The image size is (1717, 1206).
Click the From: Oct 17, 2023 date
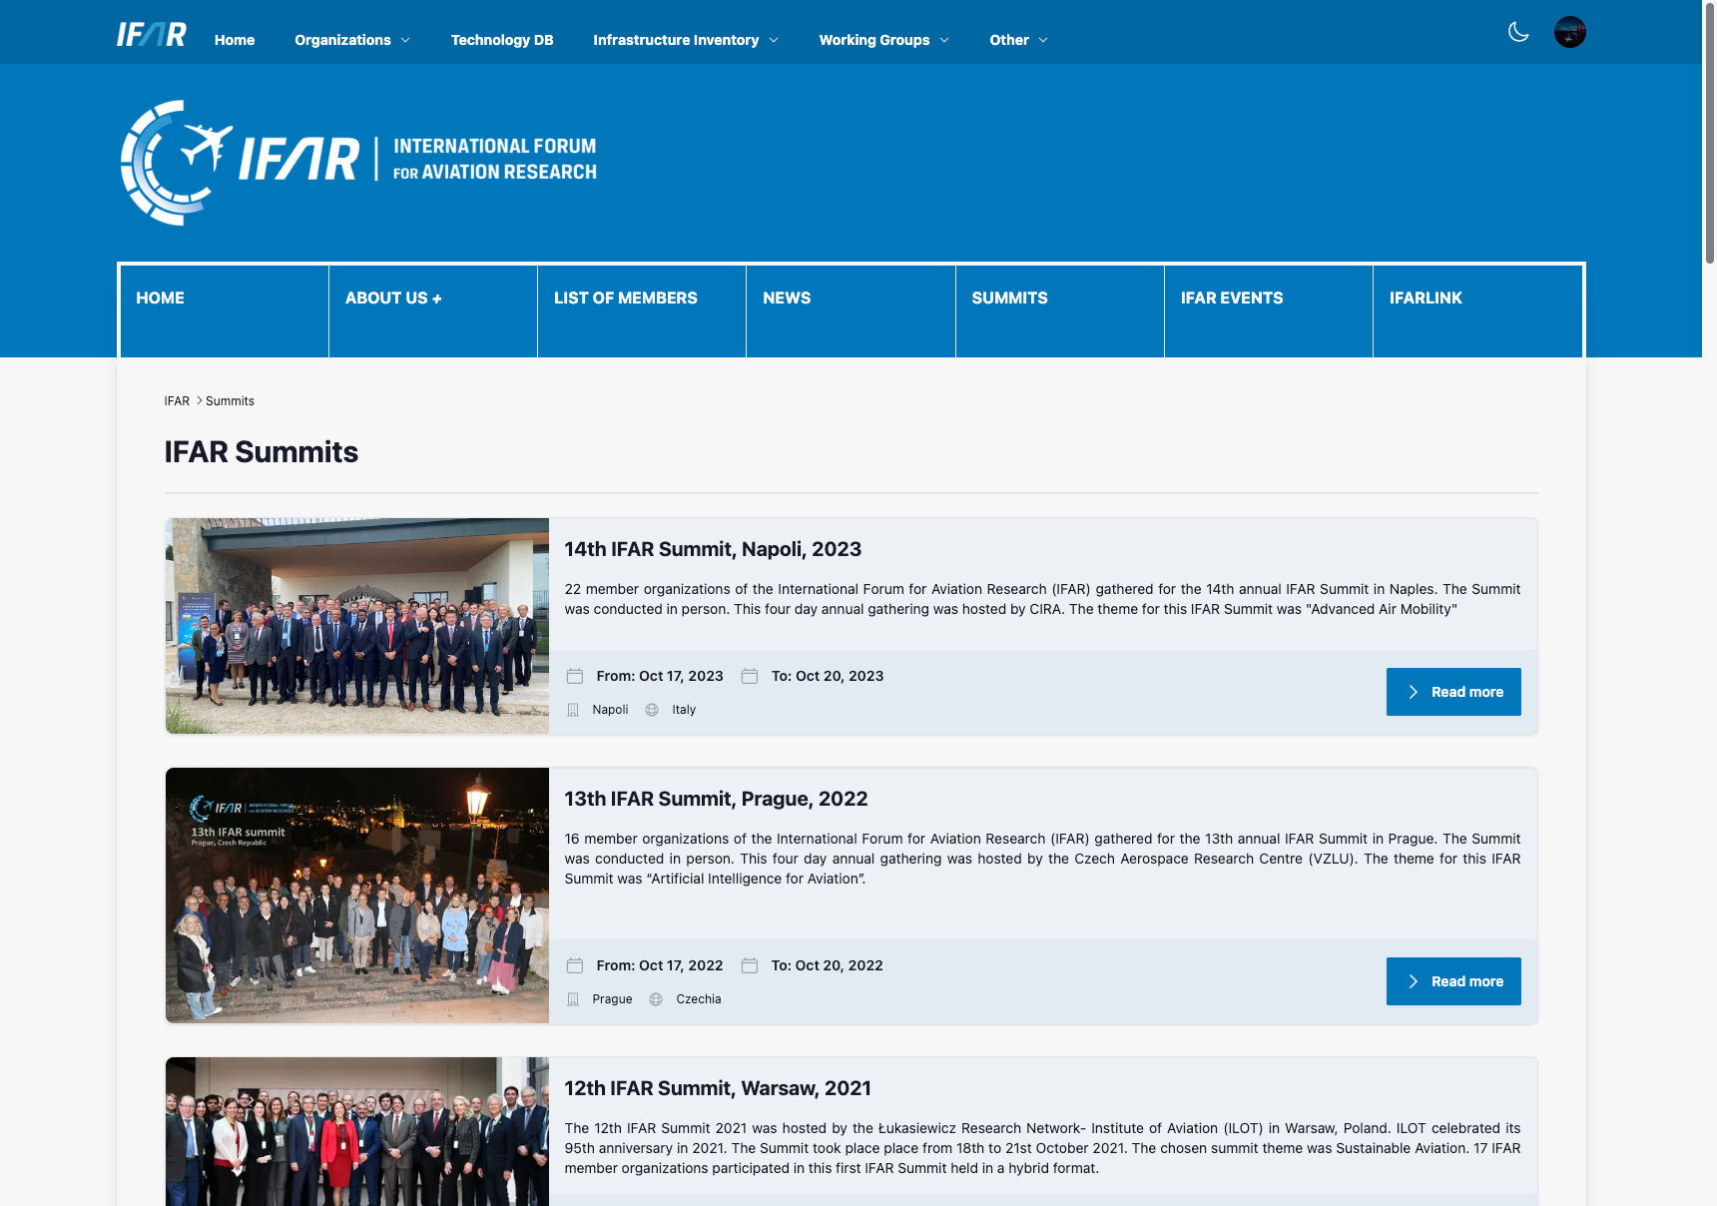tap(660, 676)
